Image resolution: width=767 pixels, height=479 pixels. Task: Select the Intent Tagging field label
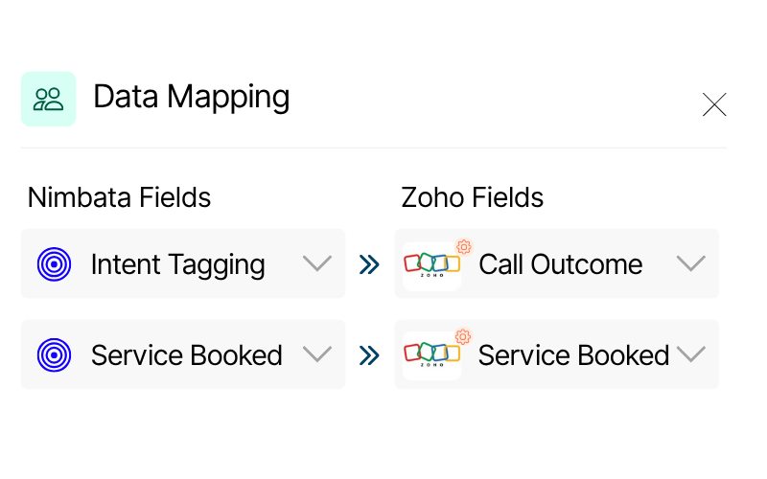(177, 264)
